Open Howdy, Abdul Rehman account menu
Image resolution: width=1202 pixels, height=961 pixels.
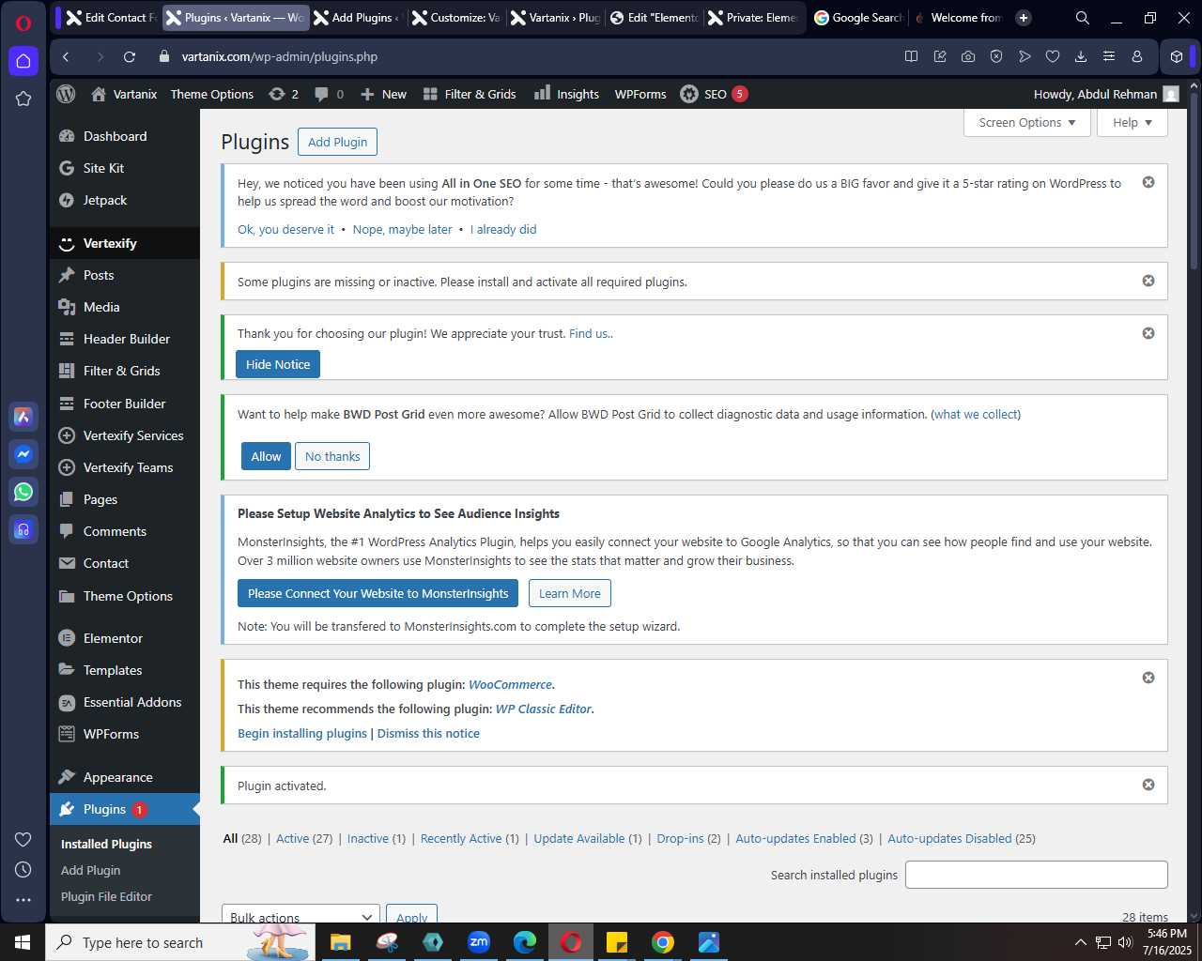tap(1106, 94)
